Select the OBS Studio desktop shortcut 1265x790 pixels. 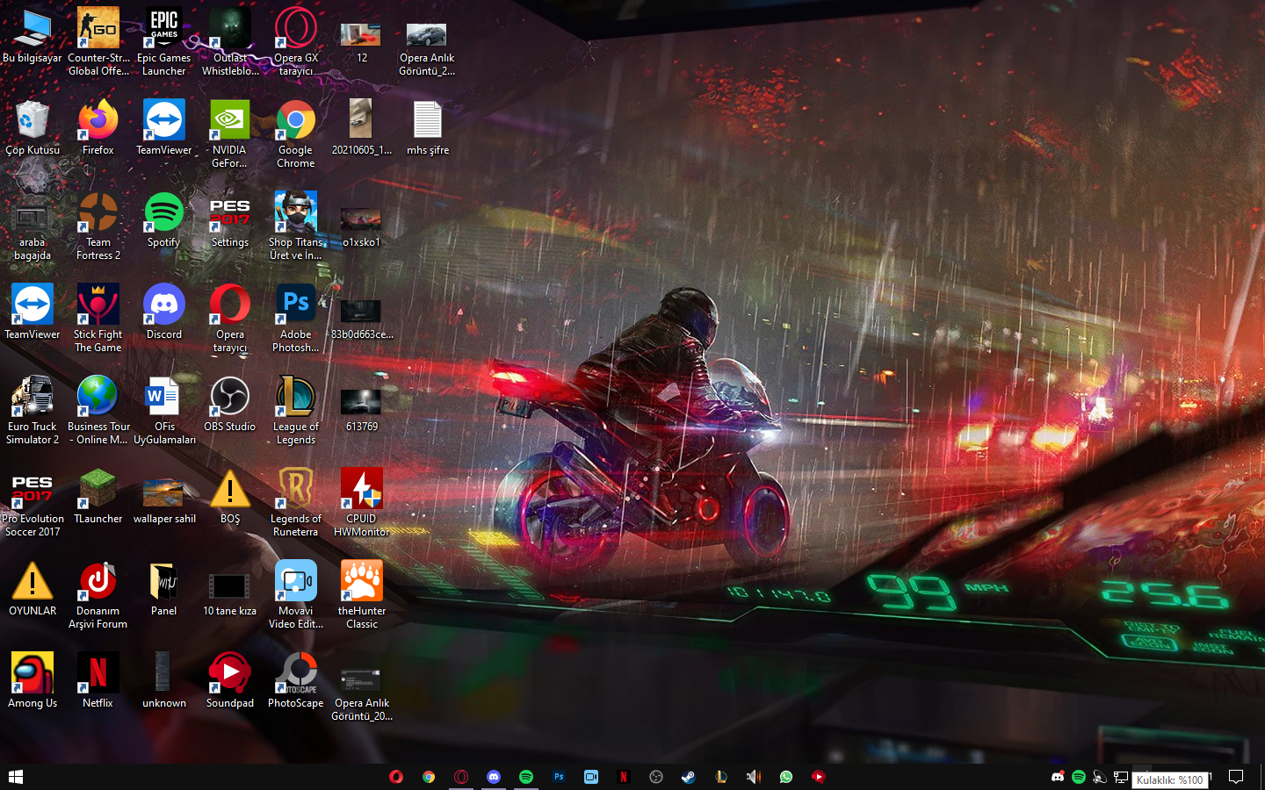coord(230,406)
